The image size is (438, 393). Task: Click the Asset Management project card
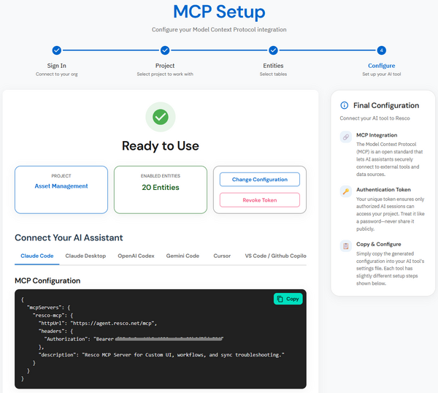click(61, 189)
